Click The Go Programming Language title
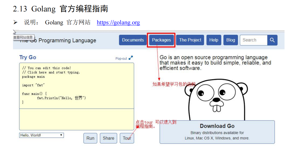This screenshot has height=157, width=297. (58, 40)
